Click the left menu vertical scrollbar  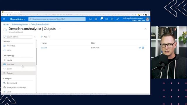(x=36, y=57)
